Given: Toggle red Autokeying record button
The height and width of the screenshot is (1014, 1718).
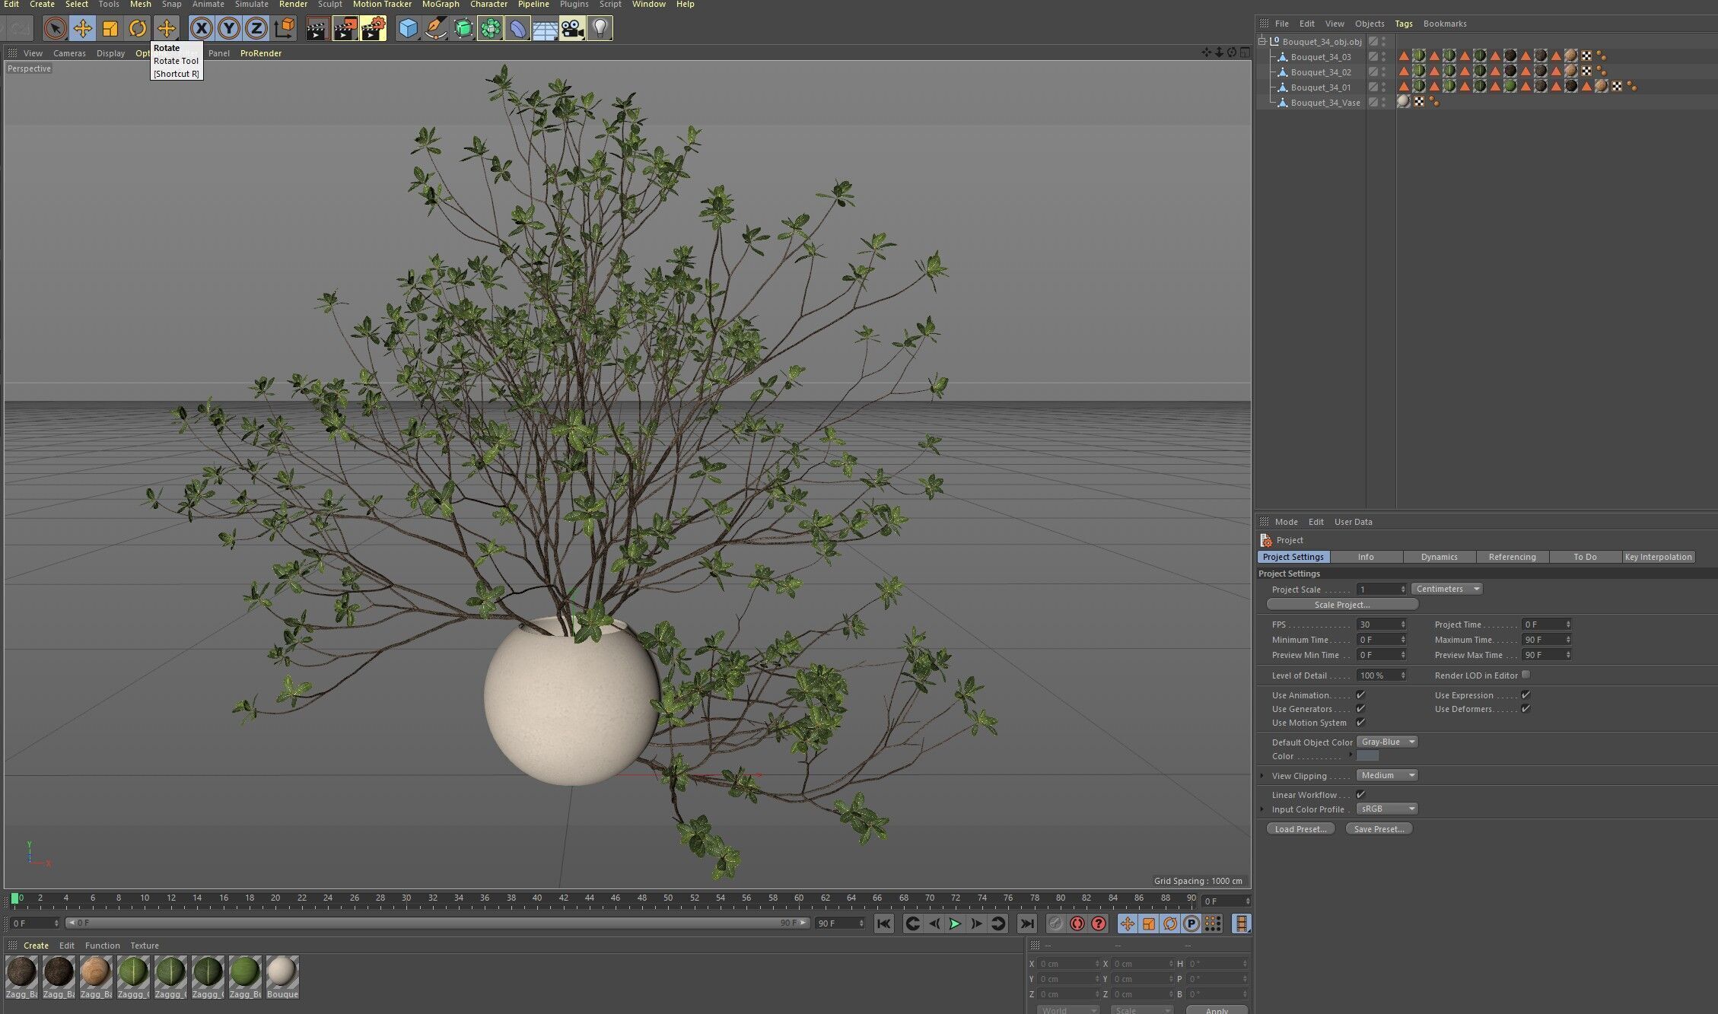Looking at the screenshot, I should tap(1077, 923).
